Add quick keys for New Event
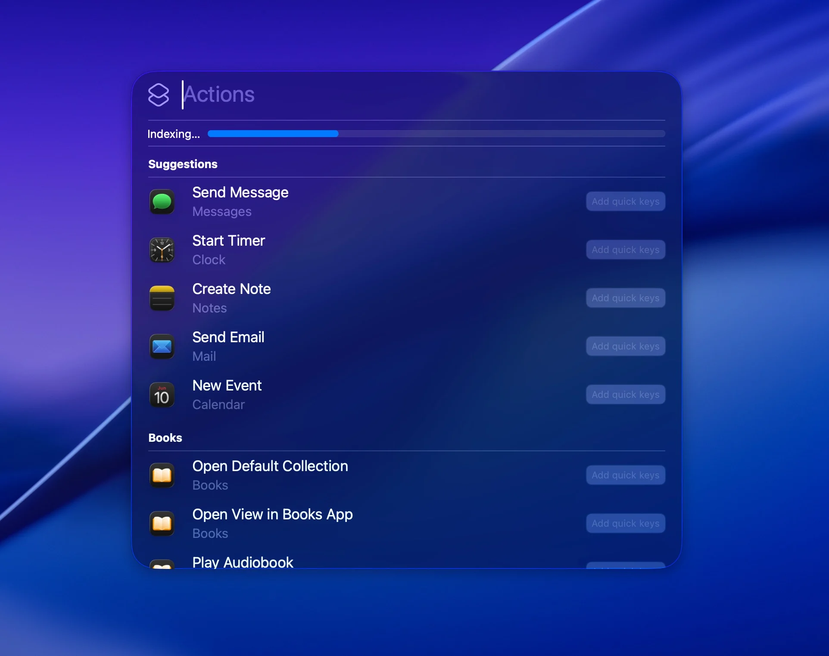Screen dimensions: 829x656 [x=625, y=395]
